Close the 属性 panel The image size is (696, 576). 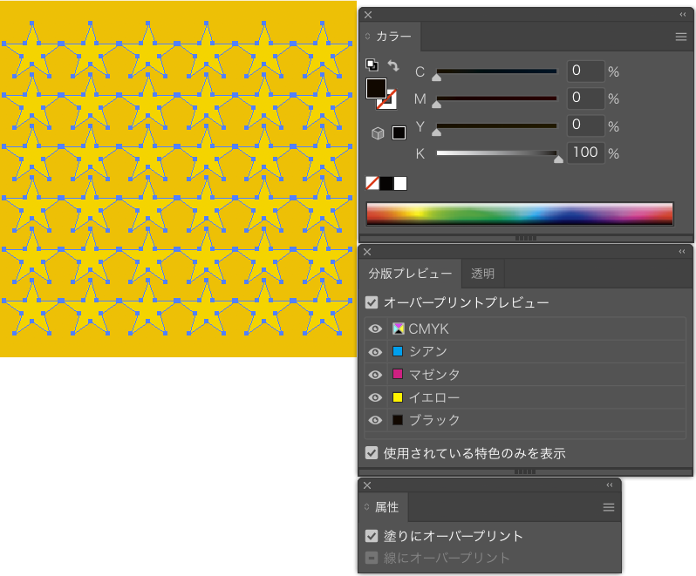(367, 485)
